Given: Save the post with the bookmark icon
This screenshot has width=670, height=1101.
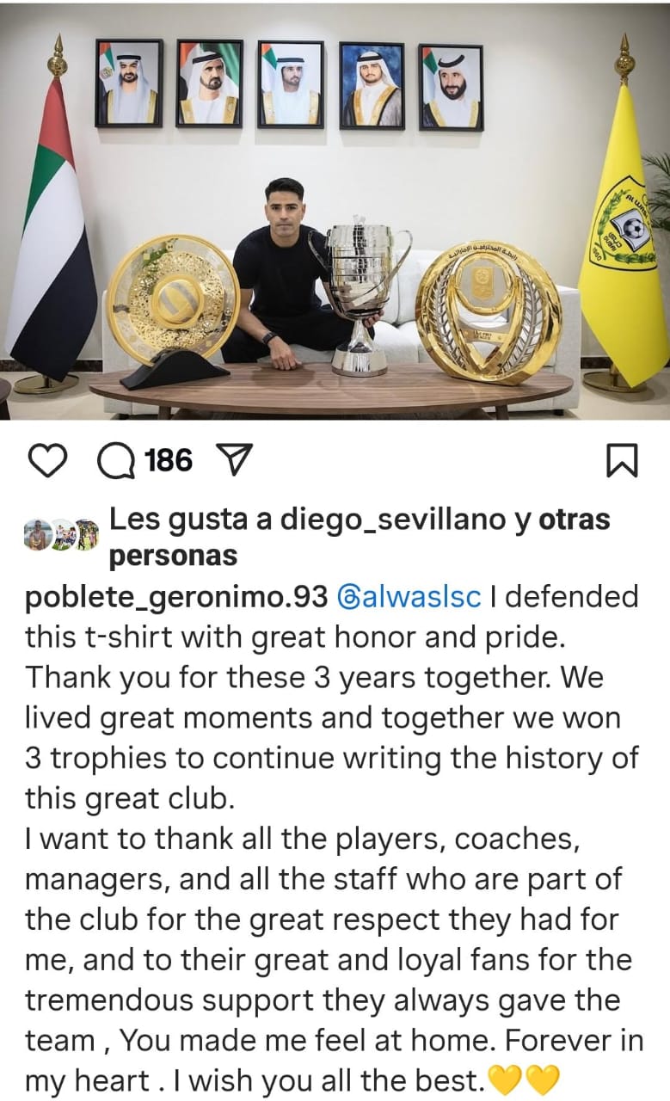Looking at the screenshot, I should 622,461.
